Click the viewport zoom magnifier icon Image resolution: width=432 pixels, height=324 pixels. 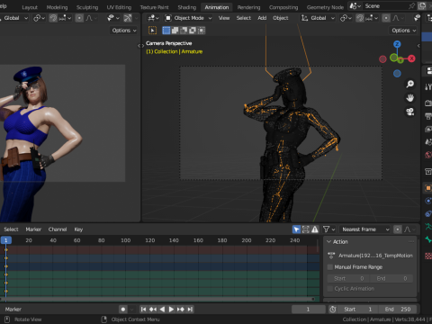click(410, 84)
